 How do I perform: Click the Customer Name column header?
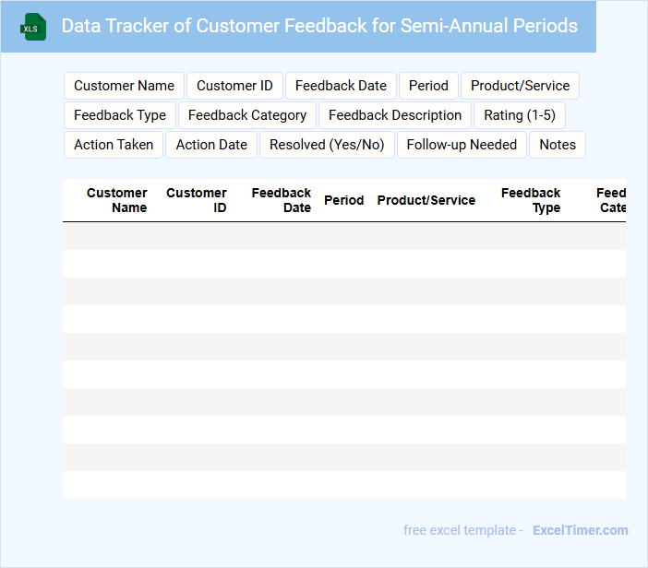click(117, 200)
